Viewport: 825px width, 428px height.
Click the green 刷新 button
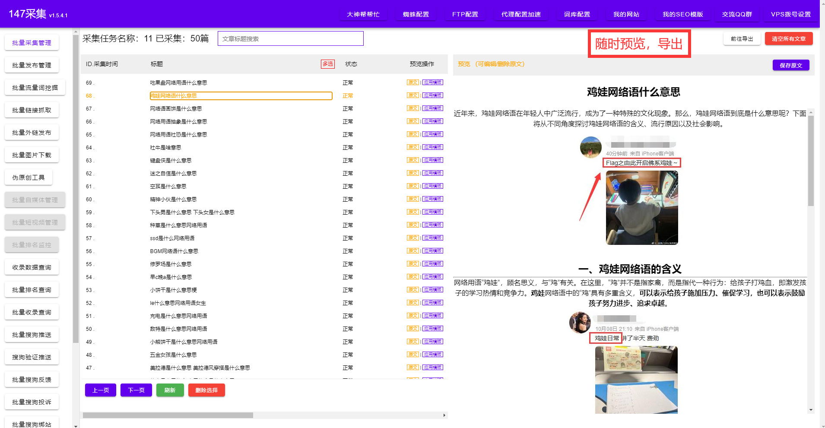click(x=170, y=390)
